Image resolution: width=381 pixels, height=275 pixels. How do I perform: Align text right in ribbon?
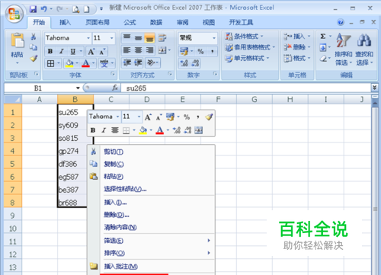[149, 50]
